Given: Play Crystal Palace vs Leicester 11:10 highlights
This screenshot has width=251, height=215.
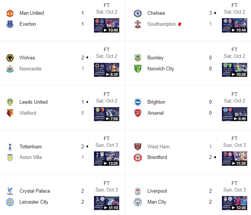Looking at the screenshot, I should [x=106, y=203].
